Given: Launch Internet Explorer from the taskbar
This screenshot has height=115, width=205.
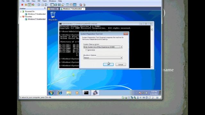Looking at the screenshot, I should point(60,93).
